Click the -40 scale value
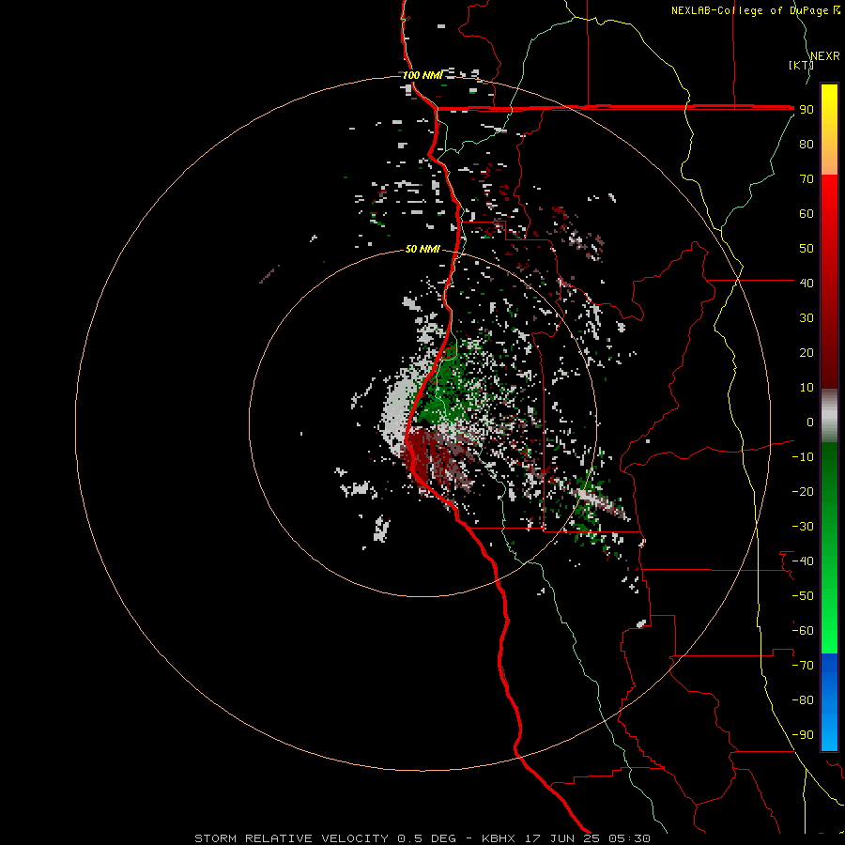The image size is (845, 845). click(803, 561)
